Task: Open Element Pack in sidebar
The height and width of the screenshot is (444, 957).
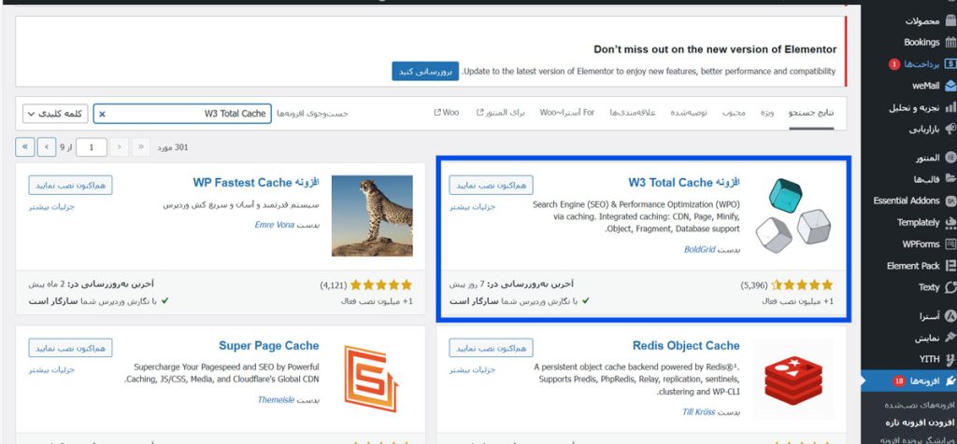Action: pos(912,266)
